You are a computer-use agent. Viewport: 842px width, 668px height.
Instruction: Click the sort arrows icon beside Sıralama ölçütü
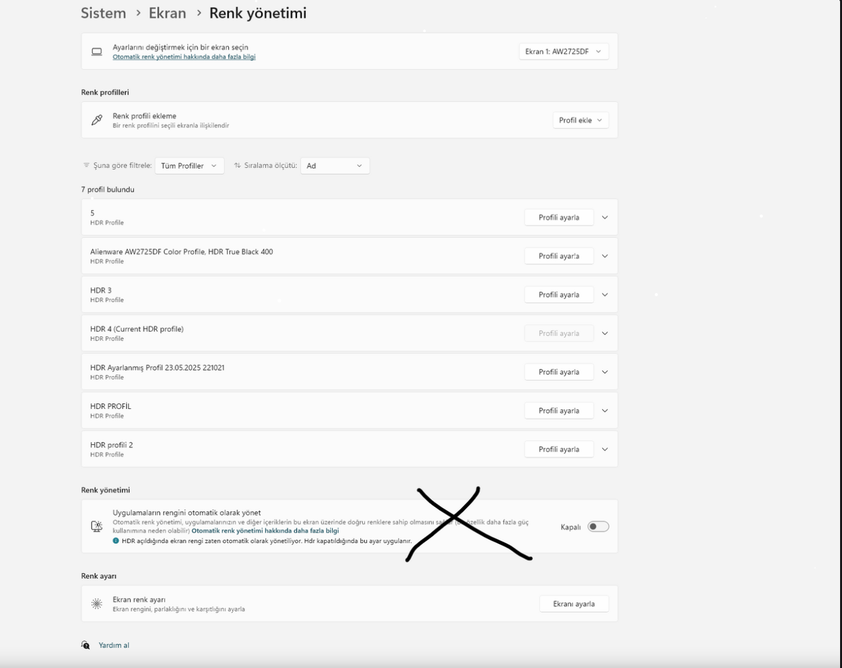(x=237, y=165)
